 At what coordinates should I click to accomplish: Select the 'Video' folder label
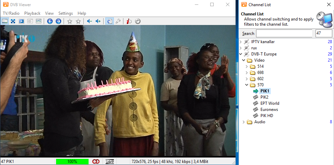[x=259, y=60]
